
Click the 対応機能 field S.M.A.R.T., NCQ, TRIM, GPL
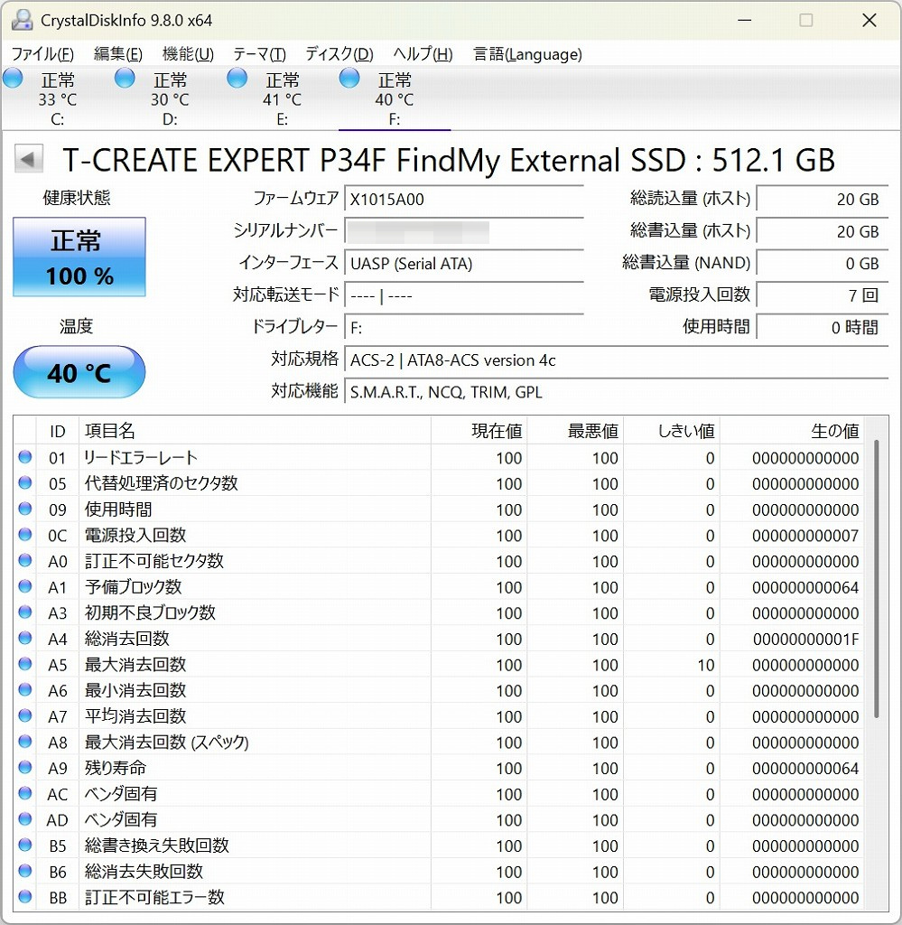click(x=616, y=392)
